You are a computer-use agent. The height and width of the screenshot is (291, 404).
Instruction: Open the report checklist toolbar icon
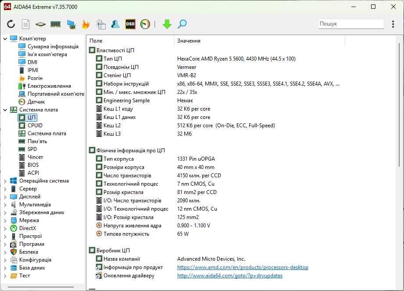coord(100,24)
